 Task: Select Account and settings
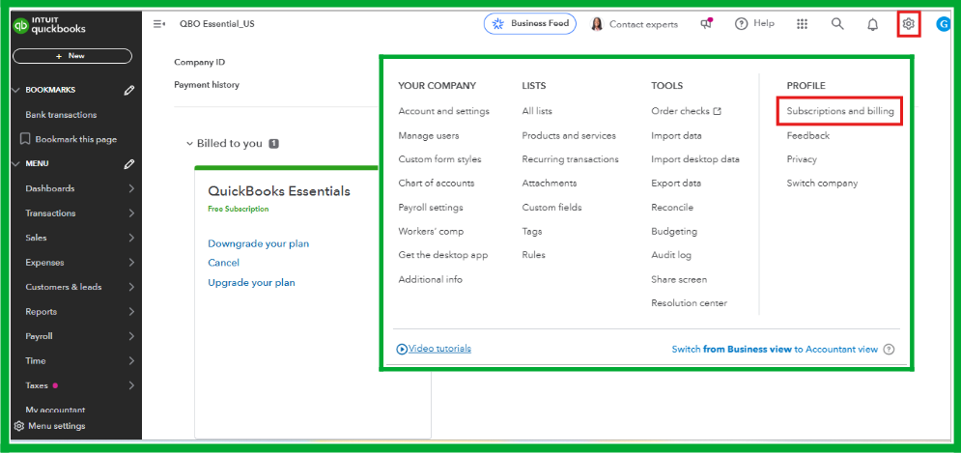(443, 112)
